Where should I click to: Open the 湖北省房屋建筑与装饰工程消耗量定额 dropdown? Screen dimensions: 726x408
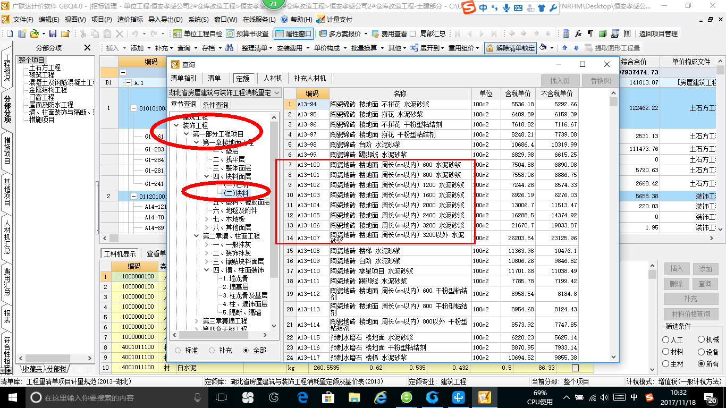tap(223, 92)
